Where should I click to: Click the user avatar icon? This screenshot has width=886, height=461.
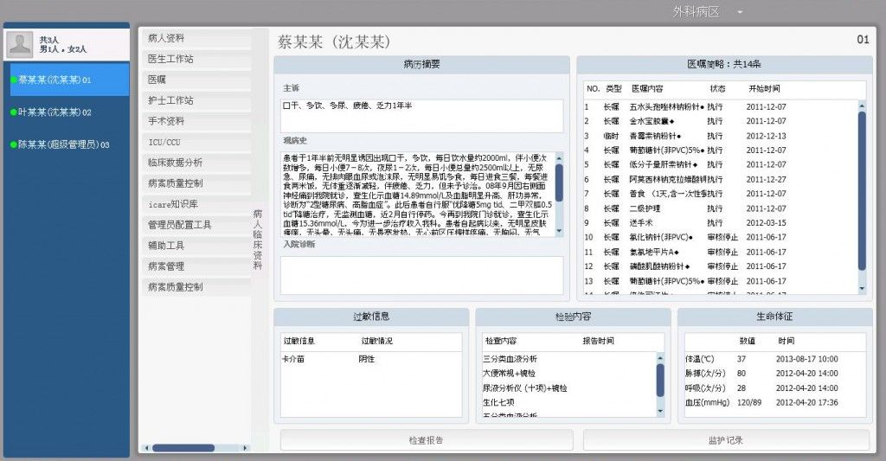(x=21, y=44)
